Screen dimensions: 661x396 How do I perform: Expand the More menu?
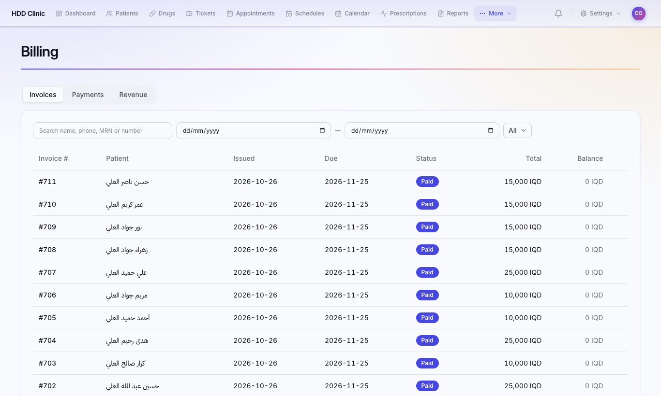pyautogui.click(x=496, y=14)
